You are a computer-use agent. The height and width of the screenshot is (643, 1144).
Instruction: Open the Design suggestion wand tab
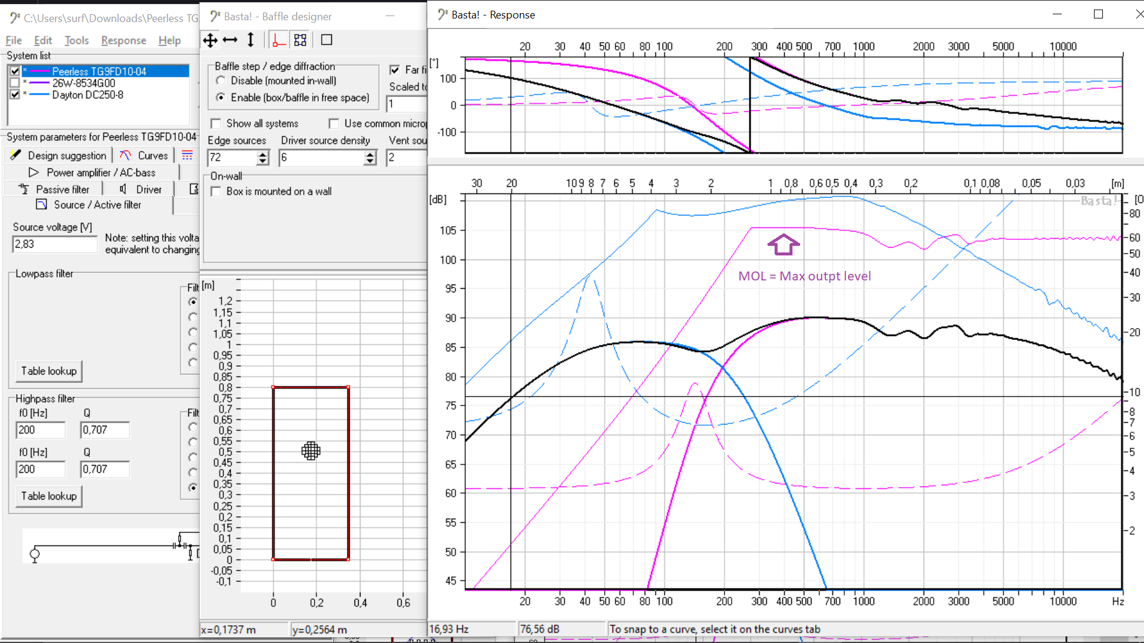pyautogui.click(x=58, y=155)
